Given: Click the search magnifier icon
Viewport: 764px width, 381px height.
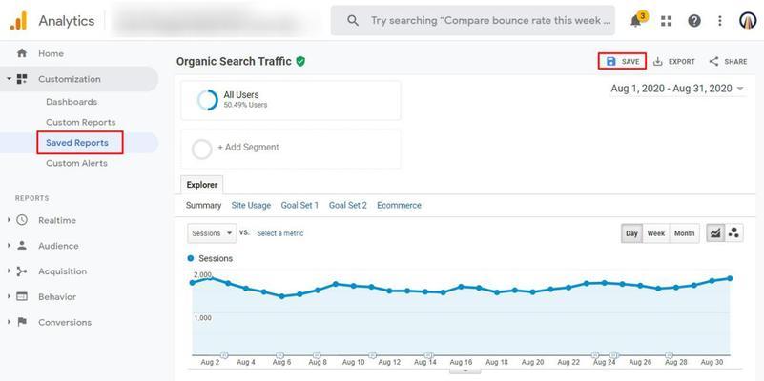Looking at the screenshot, I should [353, 20].
